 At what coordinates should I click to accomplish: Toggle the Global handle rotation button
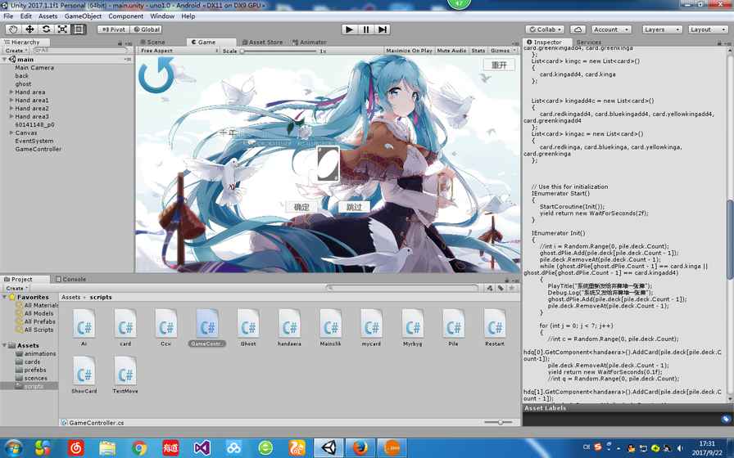pyautogui.click(x=146, y=29)
